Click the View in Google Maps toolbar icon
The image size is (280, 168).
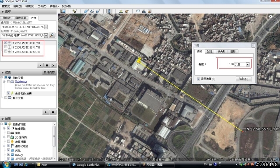(150, 11)
